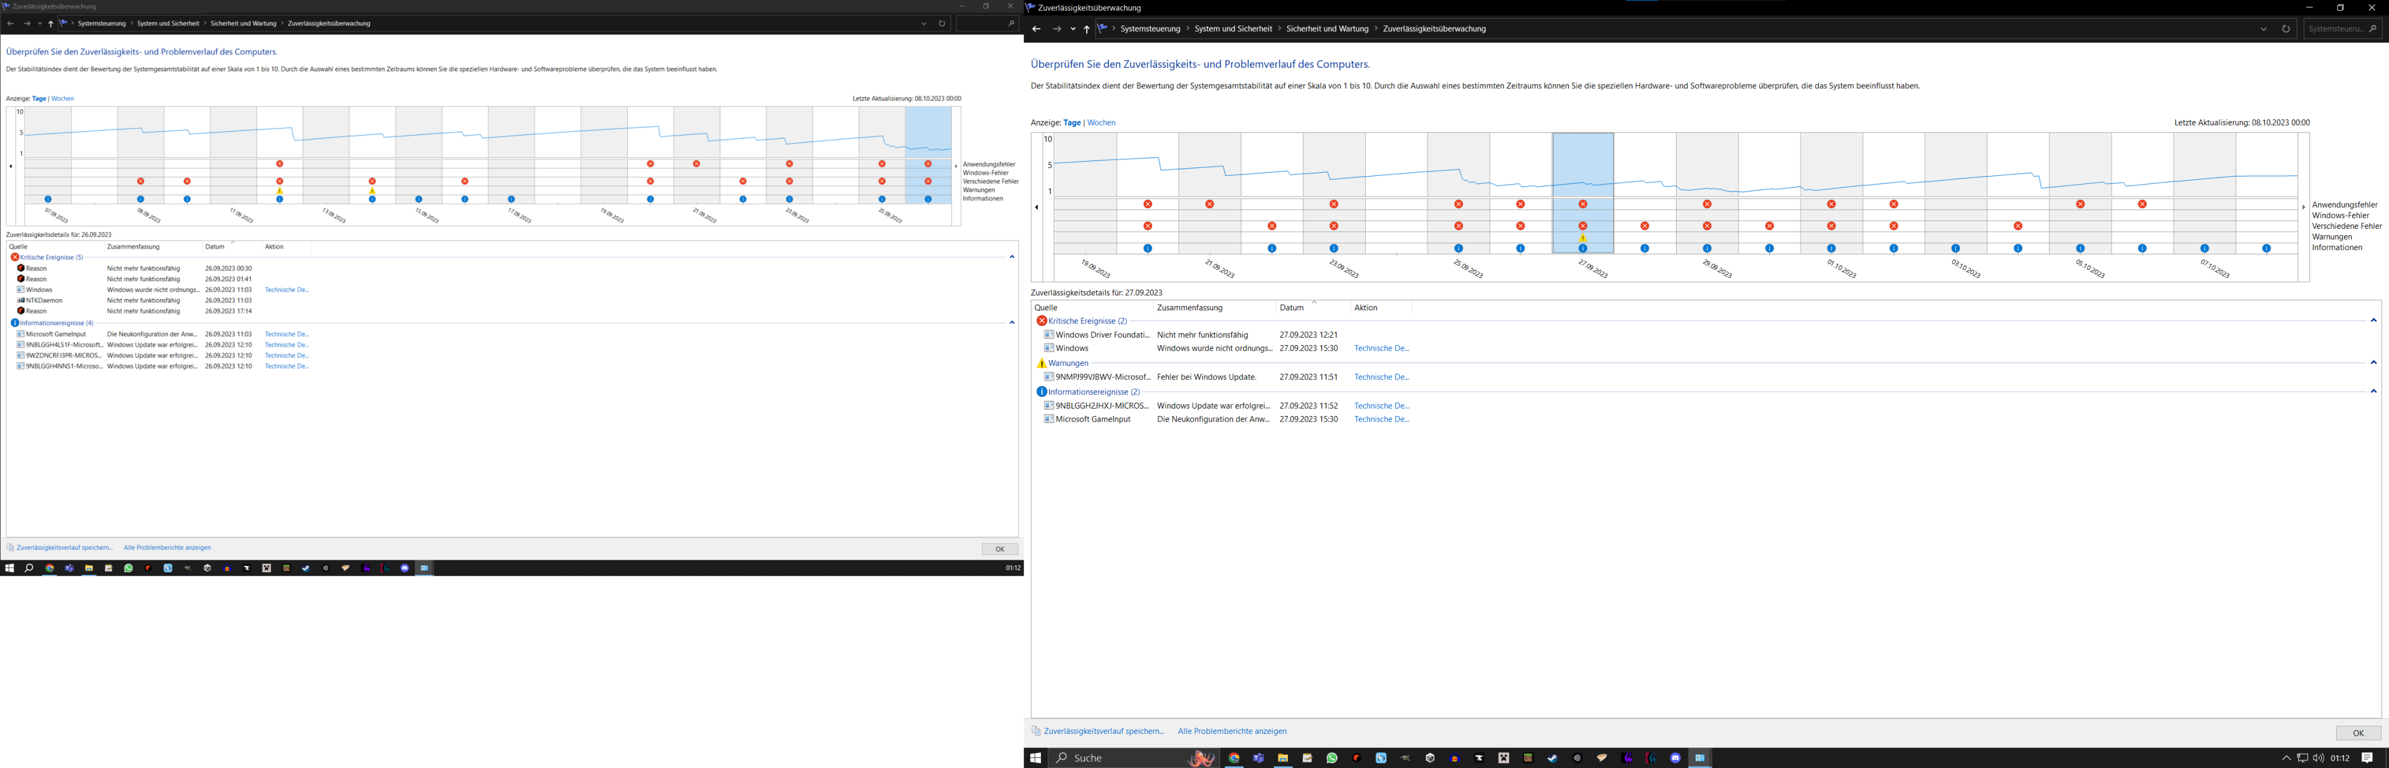2389x768 pixels.
Task: Open Technische Details for 9NMPJ99VJBWV warning entry
Action: tap(1381, 377)
